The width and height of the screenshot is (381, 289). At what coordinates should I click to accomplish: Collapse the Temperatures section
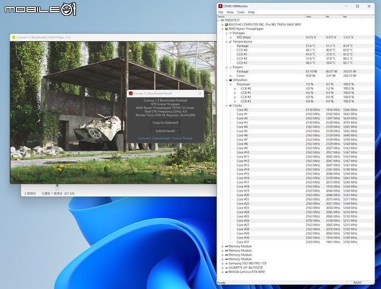(x=226, y=42)
